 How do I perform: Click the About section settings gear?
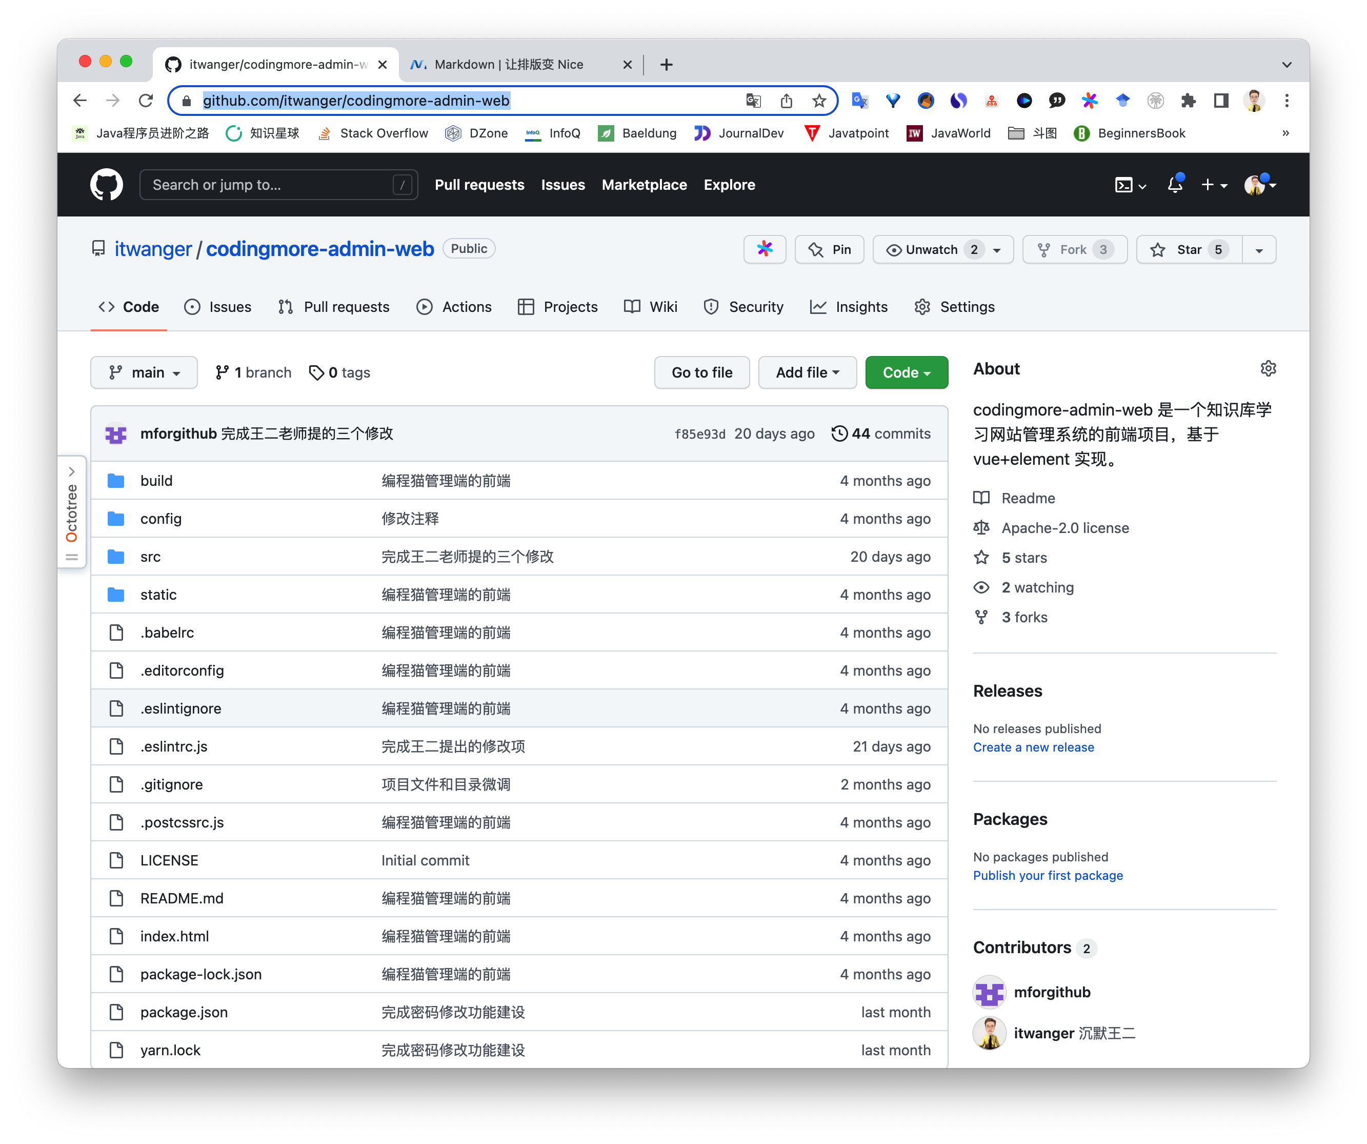[1268, 368]
